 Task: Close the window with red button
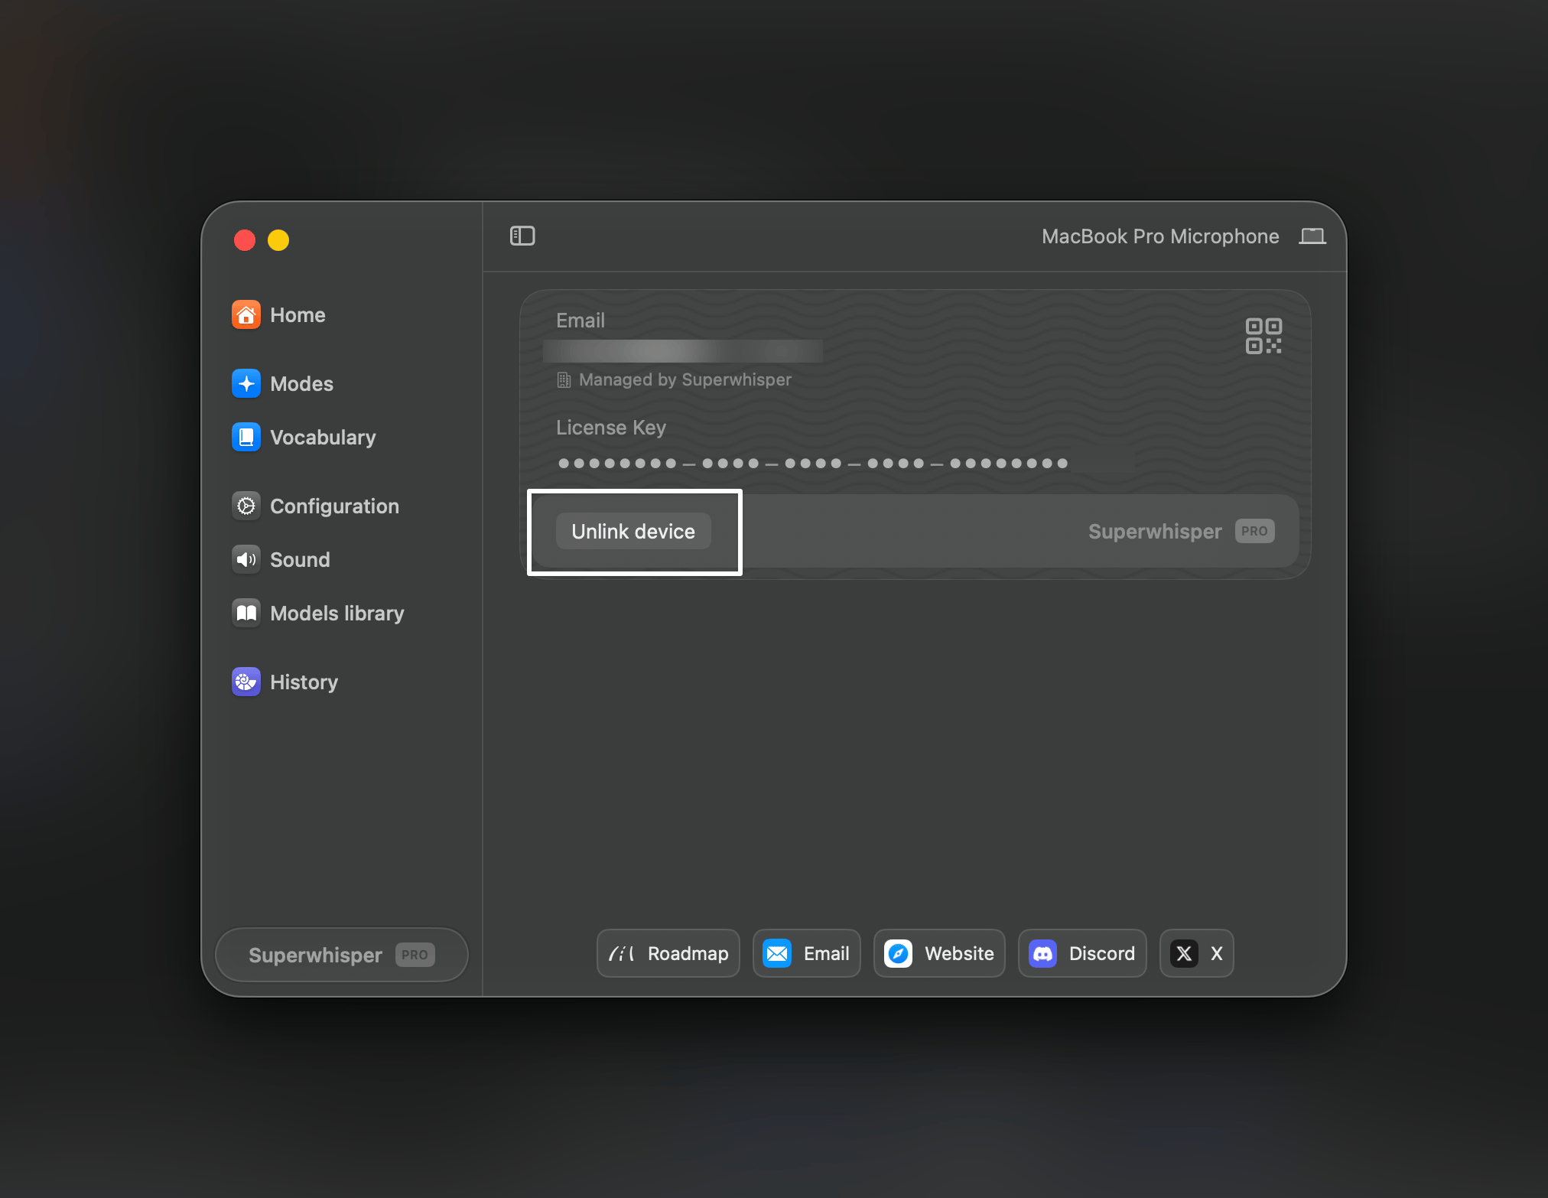coord(245,240)
